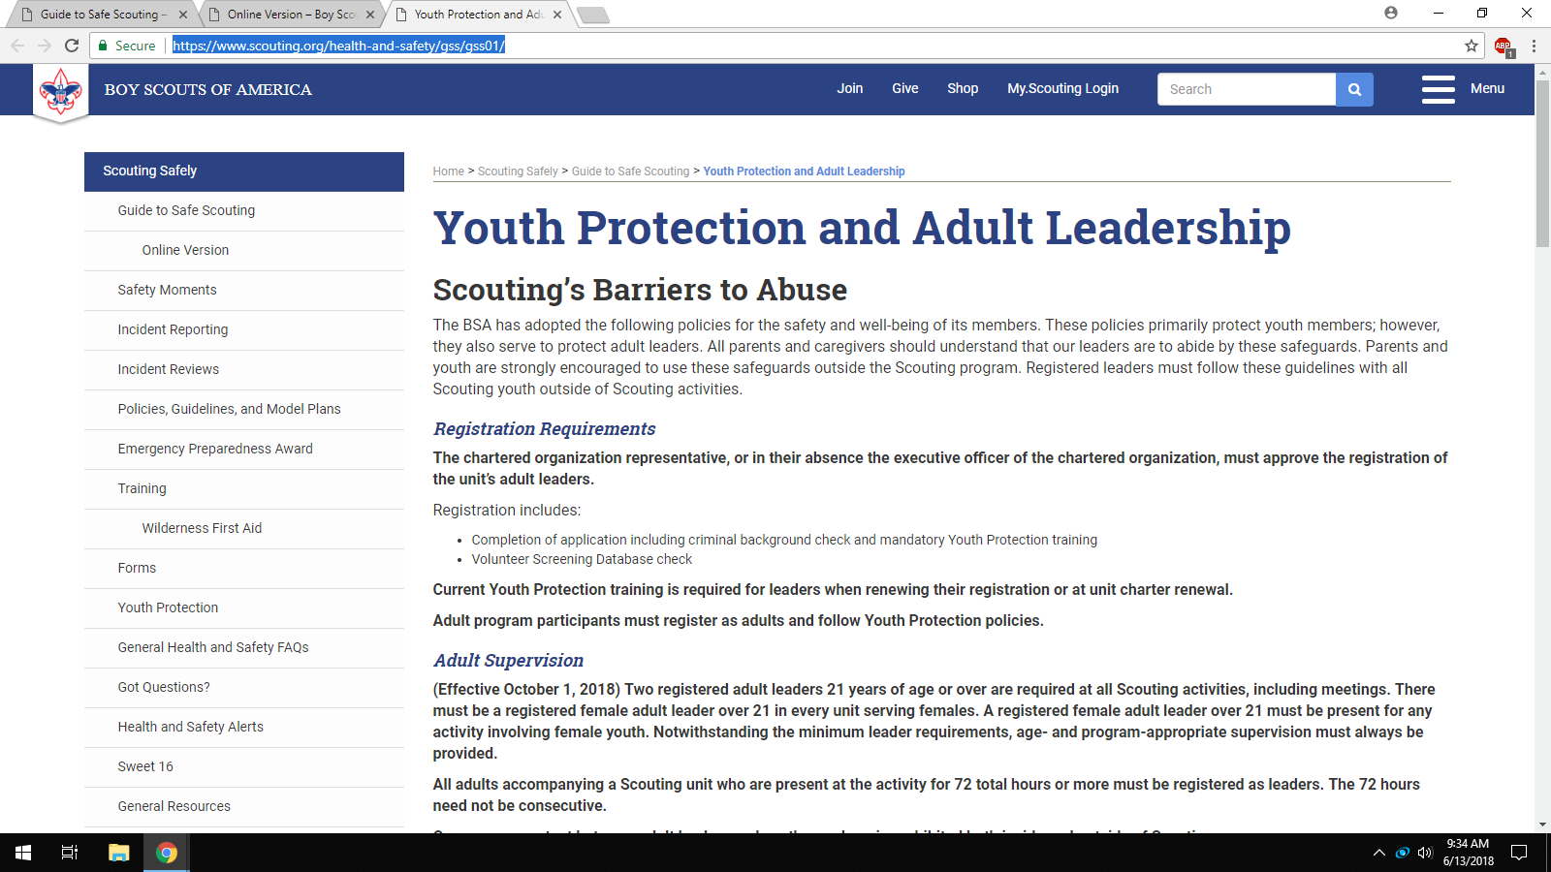Open Task View on the taskbar
The width and height of the screenshot is (1551, 872).
point(70,853)
